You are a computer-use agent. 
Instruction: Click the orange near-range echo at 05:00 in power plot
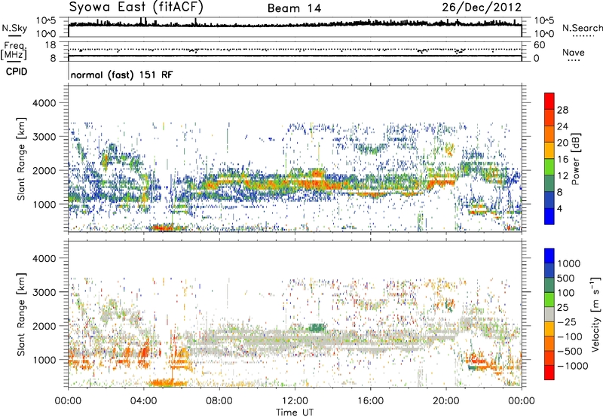(x=166, y=227)
